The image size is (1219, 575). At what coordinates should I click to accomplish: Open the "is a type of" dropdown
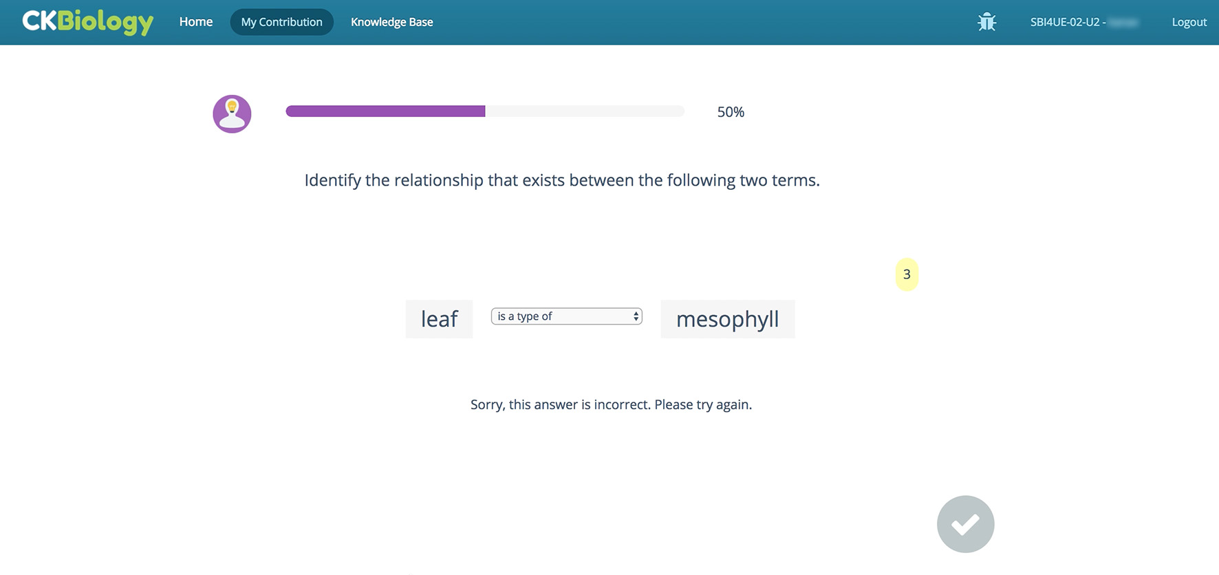coord(561,316)
